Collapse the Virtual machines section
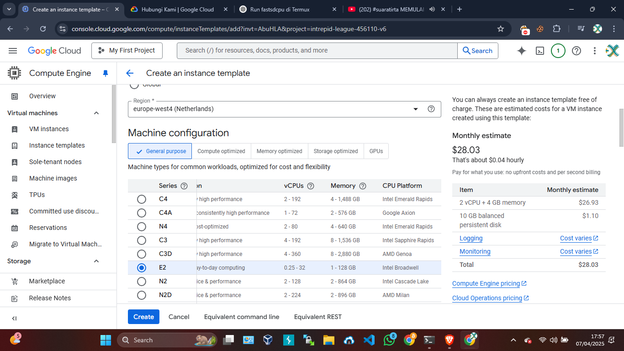Image resolution: width=624 pixels, height=351 pixels. click(x=96, y=113)
